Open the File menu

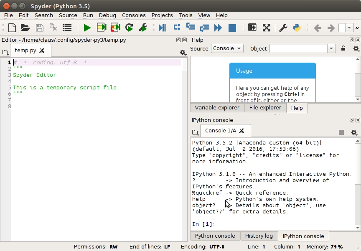8,15
